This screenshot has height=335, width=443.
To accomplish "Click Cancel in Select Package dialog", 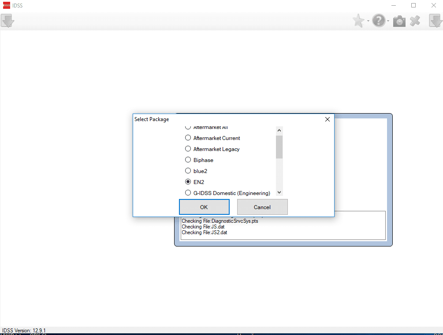I will click(x=262, y=207).
